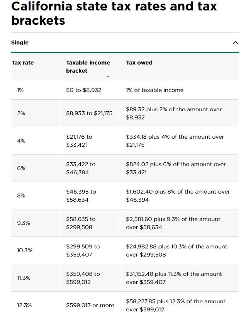Click the 1% tax rate cell

[x=20, y=90]
